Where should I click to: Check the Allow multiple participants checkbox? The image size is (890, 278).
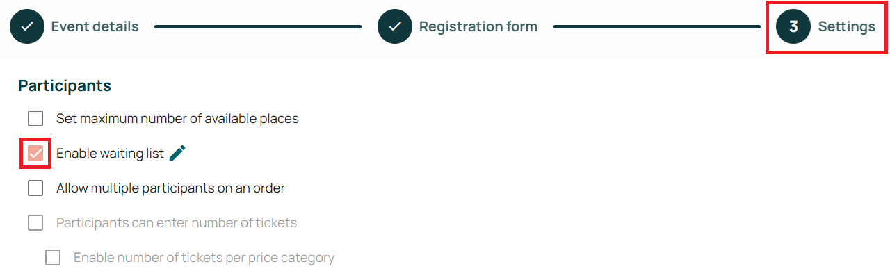pyautogui.click(x=35, y=188)
